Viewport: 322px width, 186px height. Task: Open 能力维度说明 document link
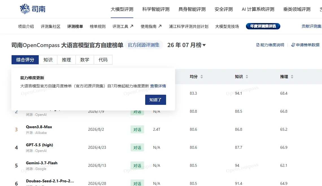[x=270, y=45]
